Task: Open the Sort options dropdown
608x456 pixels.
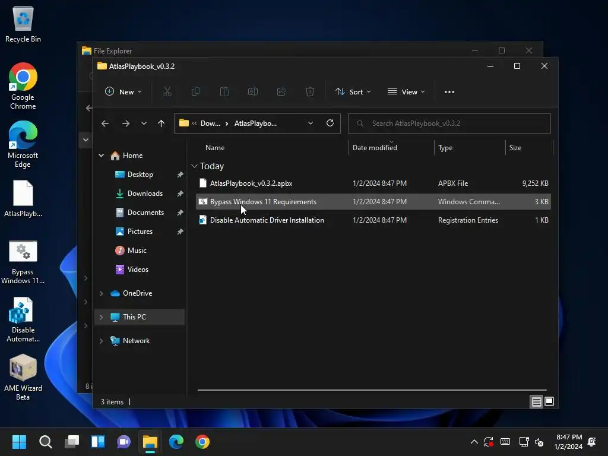Action: pyautogui.click(x=353, y=92)
